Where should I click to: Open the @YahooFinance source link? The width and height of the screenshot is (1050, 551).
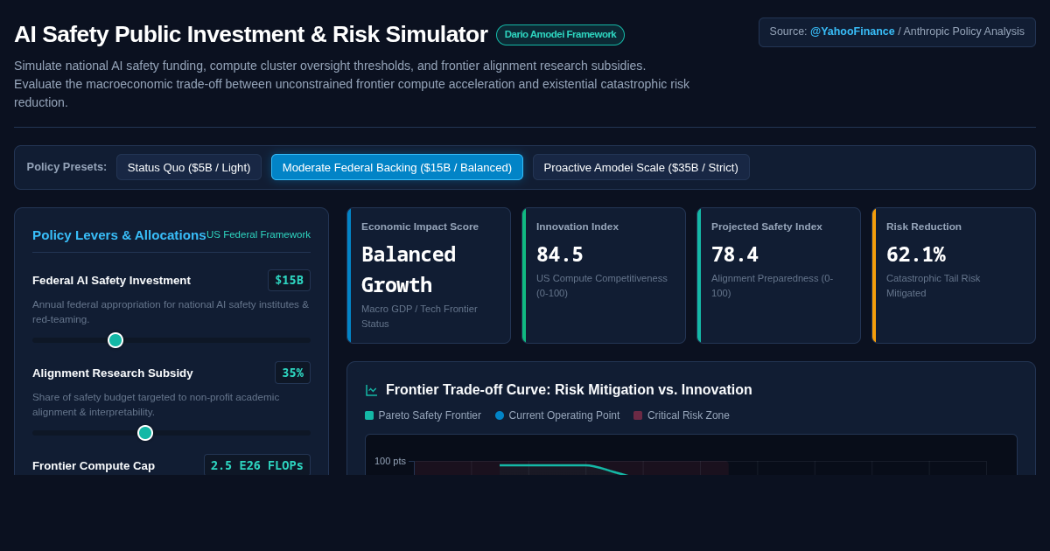pos(852,31)
